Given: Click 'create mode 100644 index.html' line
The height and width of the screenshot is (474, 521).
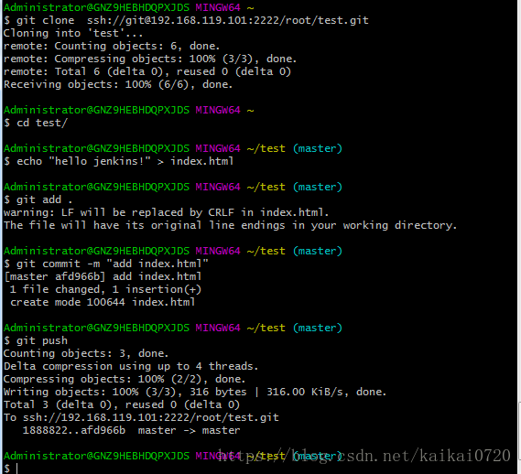Looking at the screenshot, I should [x=103, y=302].
